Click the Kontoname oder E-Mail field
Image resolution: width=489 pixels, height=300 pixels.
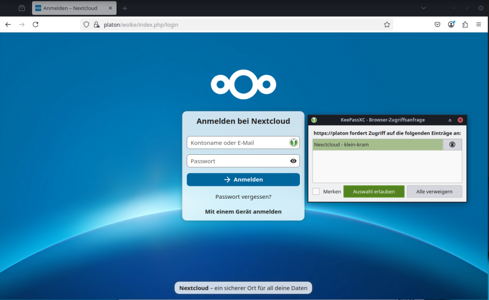[x=238, y=142]
